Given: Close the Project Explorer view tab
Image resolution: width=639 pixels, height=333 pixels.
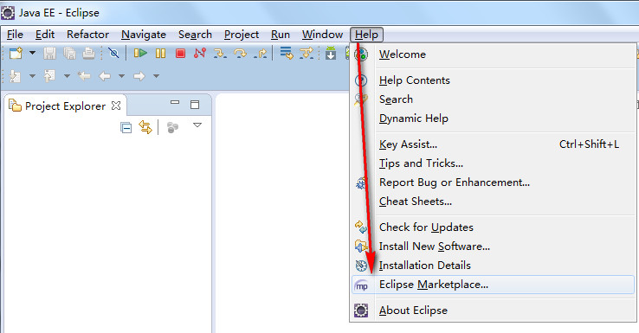Looking at the screenshot, I should coord(116,106).
